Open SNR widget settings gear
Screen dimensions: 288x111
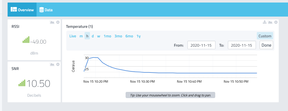(x=58, y=64)
